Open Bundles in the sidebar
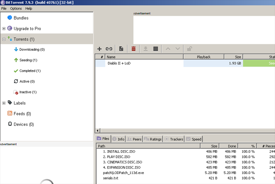The width and height of the screenshot is (275, 184). tap(21, 18)
